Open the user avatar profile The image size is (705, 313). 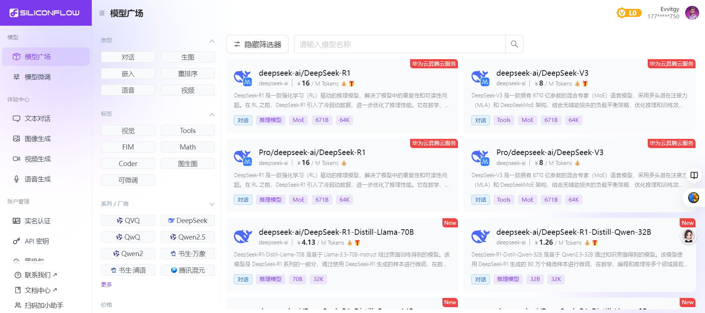[692, 13]
